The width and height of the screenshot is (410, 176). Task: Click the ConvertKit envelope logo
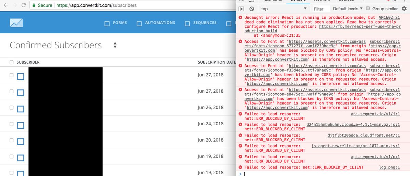point(16,23)
